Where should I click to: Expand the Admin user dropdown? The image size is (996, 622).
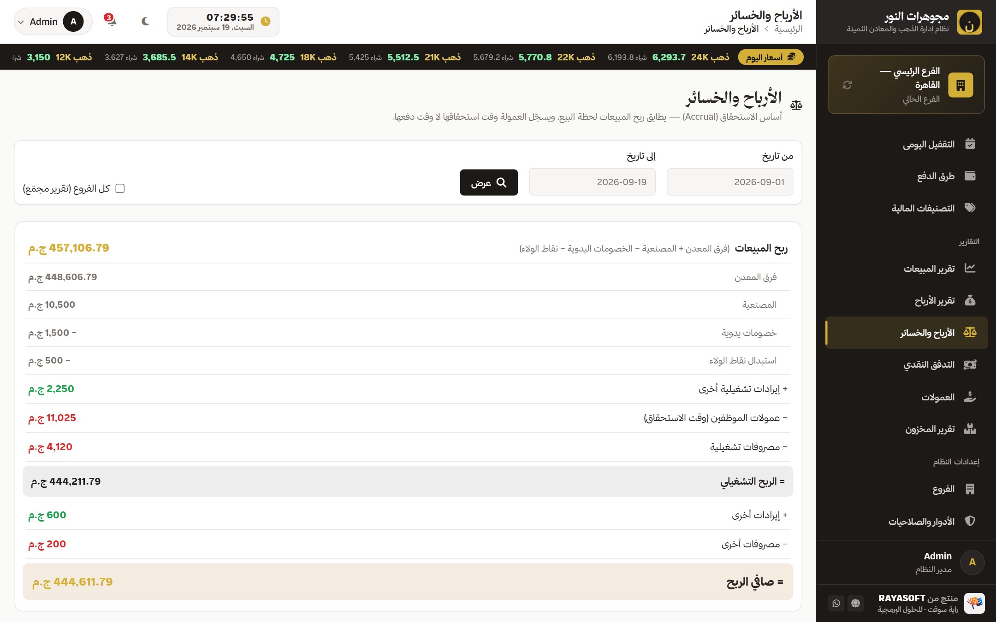point(53,22)
